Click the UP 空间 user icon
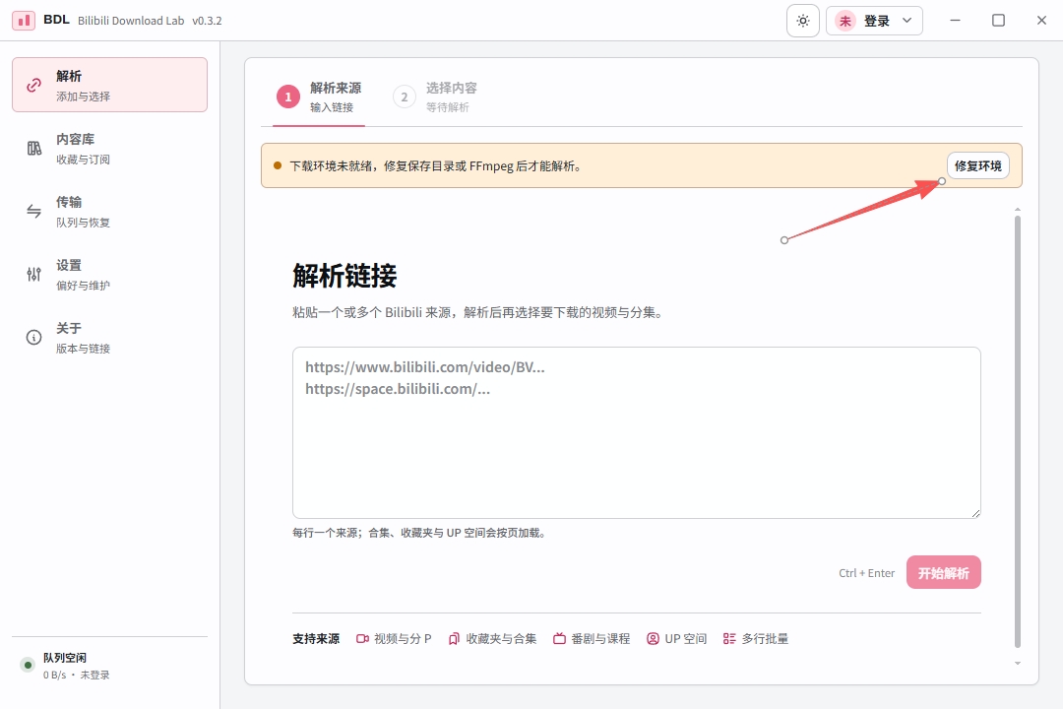The image size is (1063, 709). click(x=653, y=638)
